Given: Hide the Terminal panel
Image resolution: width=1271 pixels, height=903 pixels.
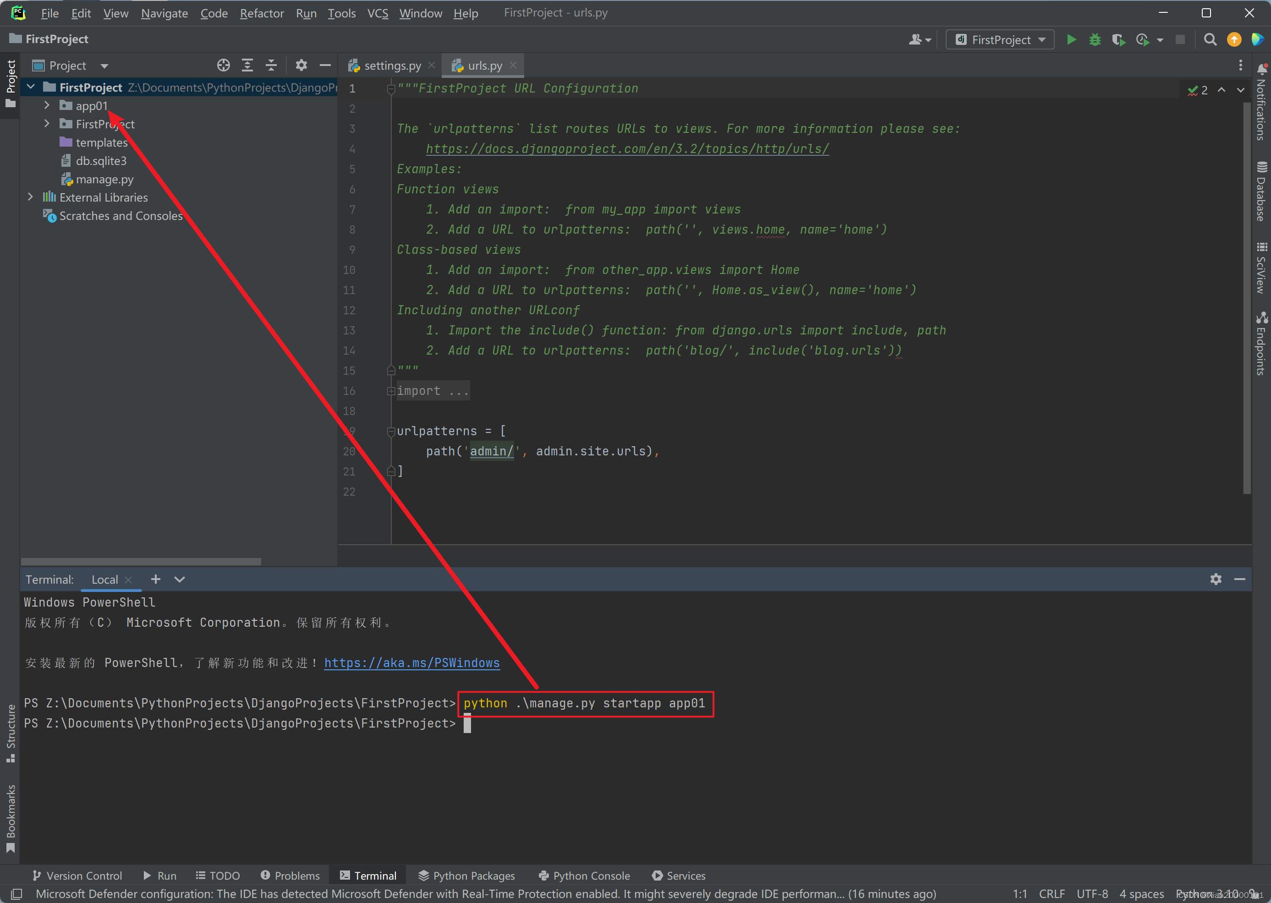Looking at the screenshot, I should click(x=1240, y=580).
